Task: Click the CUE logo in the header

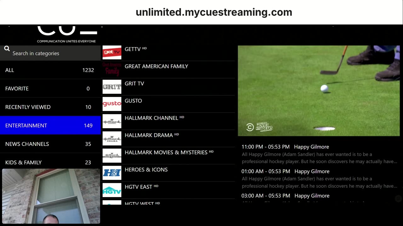Action: coord(67,31)
